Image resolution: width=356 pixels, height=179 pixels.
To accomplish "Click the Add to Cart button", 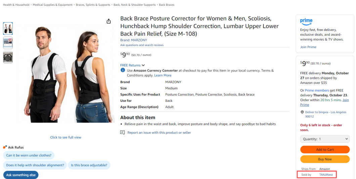I will coord(325,150).
